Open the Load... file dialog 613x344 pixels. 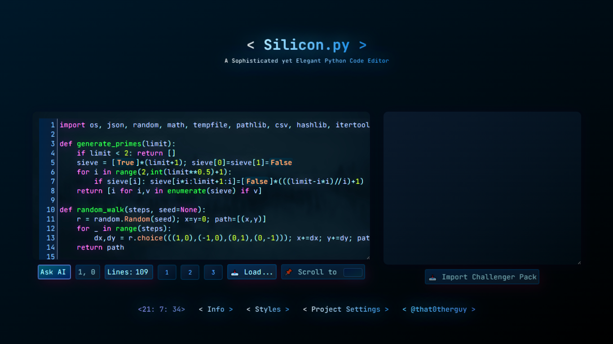(x=252, y=271)
